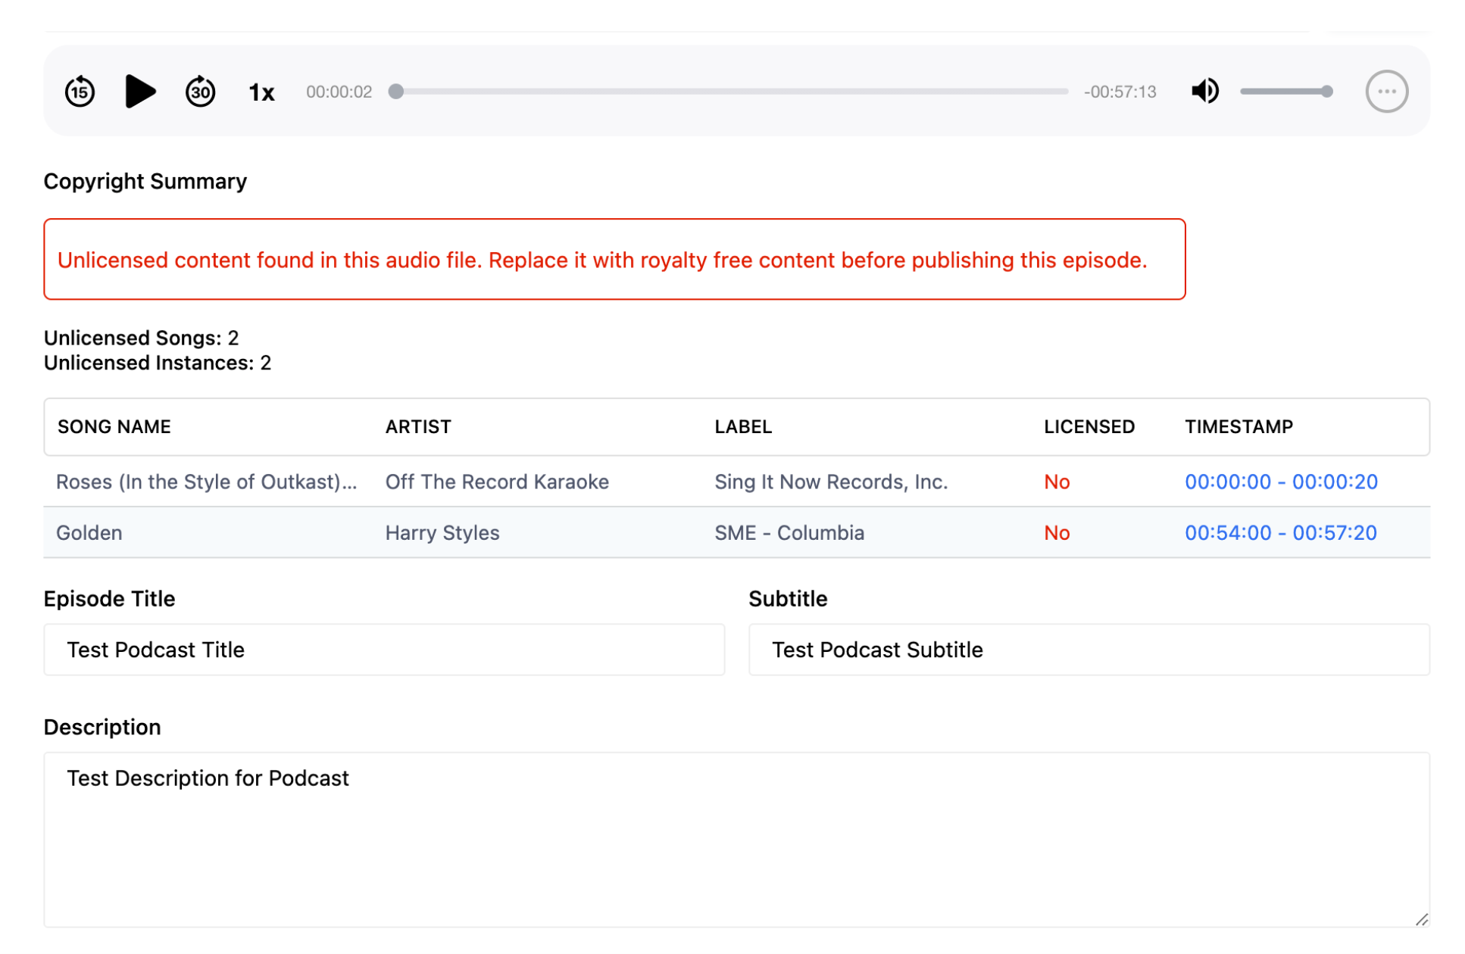Focus the Subtitle input field
This screenshot has height=954, width=1465.
pos(1089,650)
